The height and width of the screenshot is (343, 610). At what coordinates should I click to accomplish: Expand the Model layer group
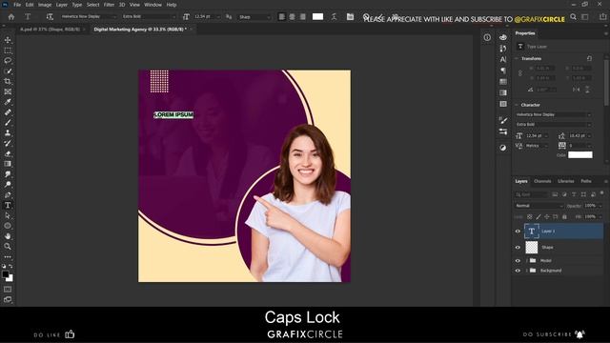[x=527, y=260]
